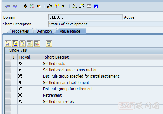
Task: Click fixed value cell 06
Action: (x=30, y=82)
